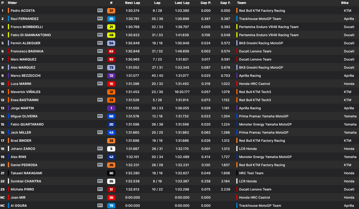Click the Gap P. column header
Image resolution: width=359 pixels, height=209 pixels.
coord(206,3)
